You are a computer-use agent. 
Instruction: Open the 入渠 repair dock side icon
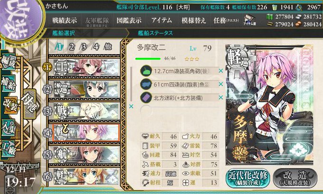(8, 126)
